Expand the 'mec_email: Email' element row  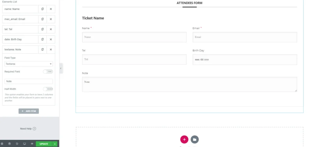click(20, 19)
